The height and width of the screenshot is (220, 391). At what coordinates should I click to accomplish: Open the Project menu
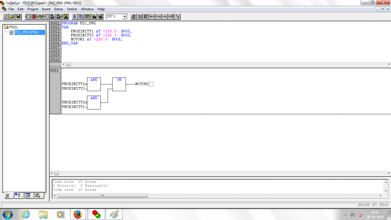(x=32, y=9)
